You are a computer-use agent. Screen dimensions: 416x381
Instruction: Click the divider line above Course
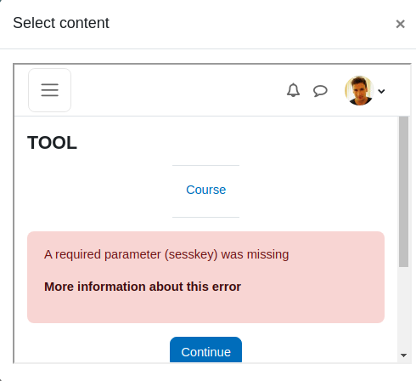click(x=205, y=165)
